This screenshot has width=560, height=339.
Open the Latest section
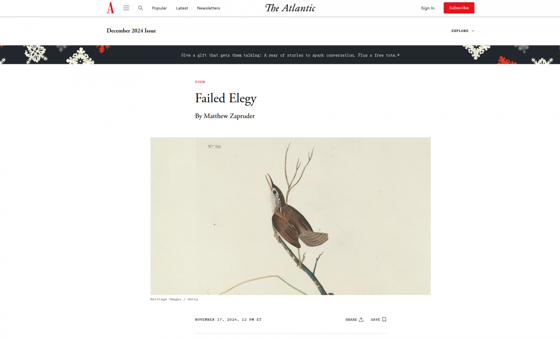click(x=182, y=8)
